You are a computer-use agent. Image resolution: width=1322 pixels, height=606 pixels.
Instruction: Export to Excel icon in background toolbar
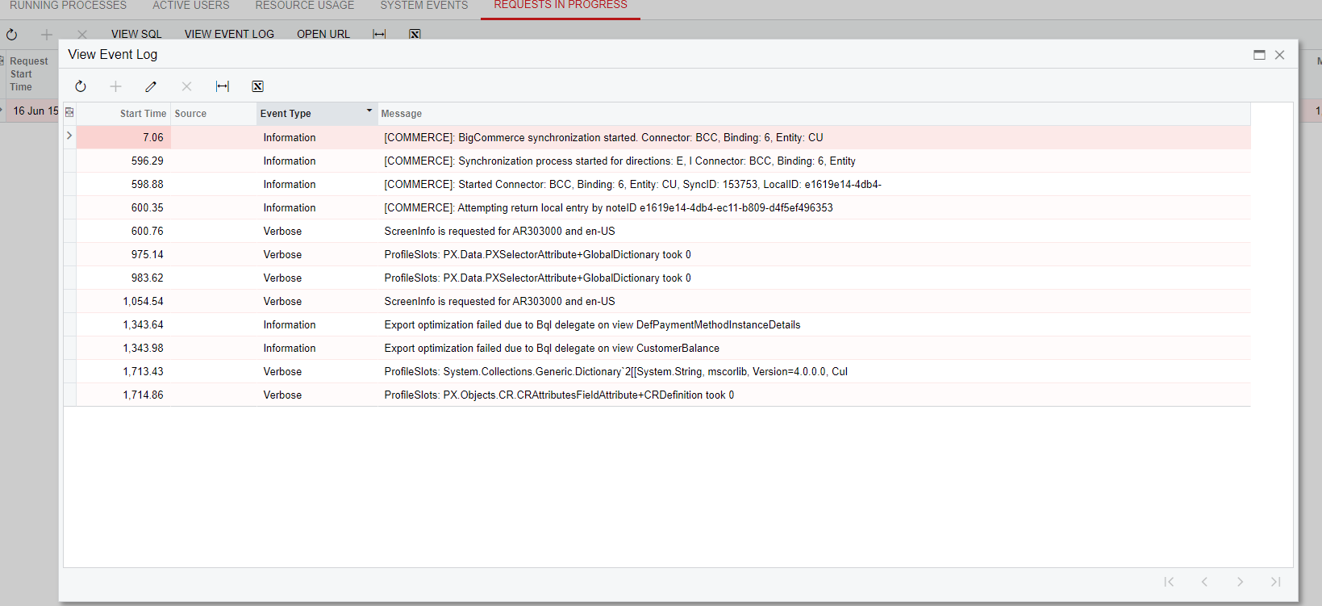coord(415,34)
